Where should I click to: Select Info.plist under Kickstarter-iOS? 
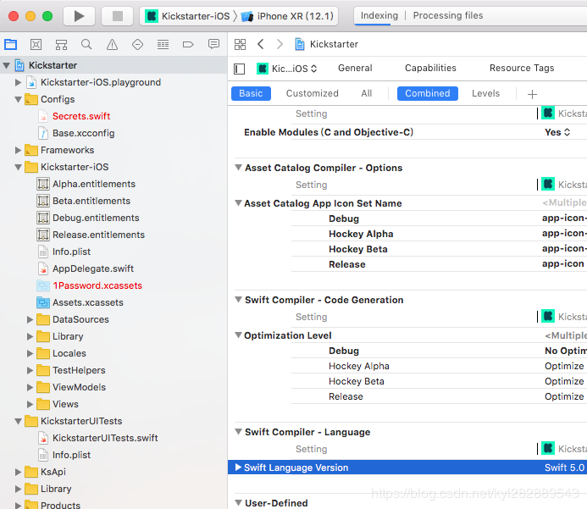[x=71, y=252]
